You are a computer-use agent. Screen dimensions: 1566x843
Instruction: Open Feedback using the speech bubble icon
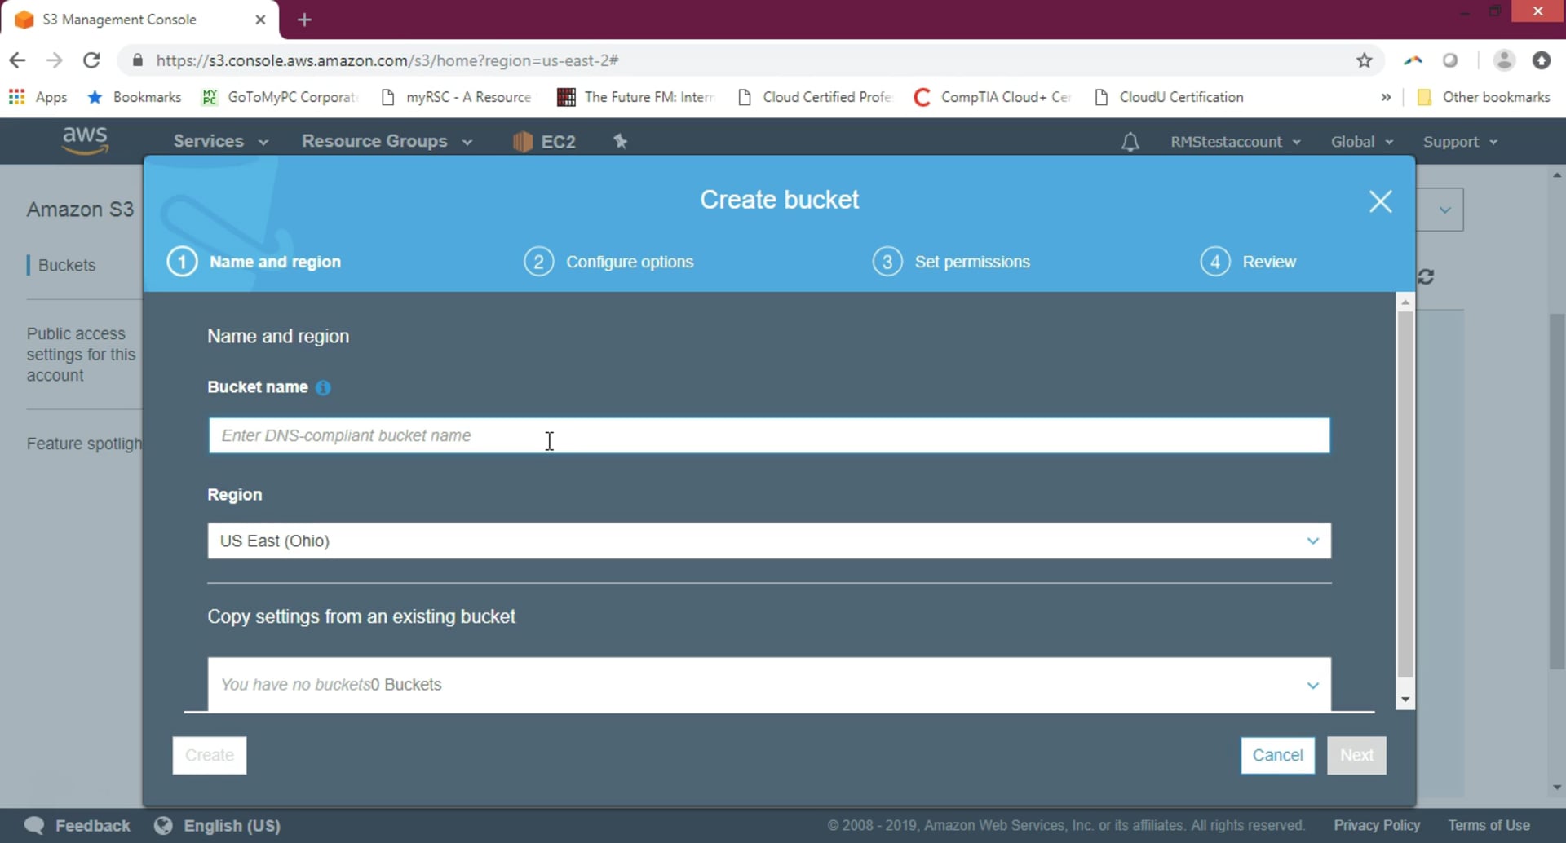[x=35, y=825]
